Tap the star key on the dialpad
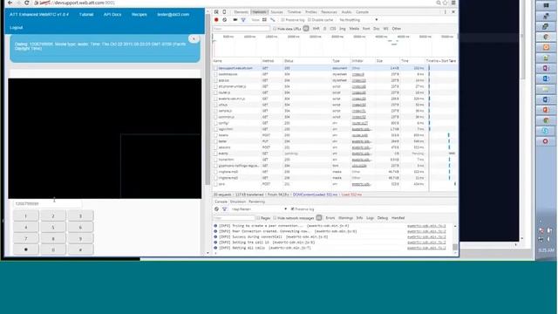The height and width of the screenshot is (314, 558). click(x=25, y=249)
